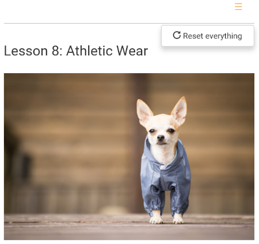
Task: Click the horizontal divider line below the header
Action: [x=129, y=23]
